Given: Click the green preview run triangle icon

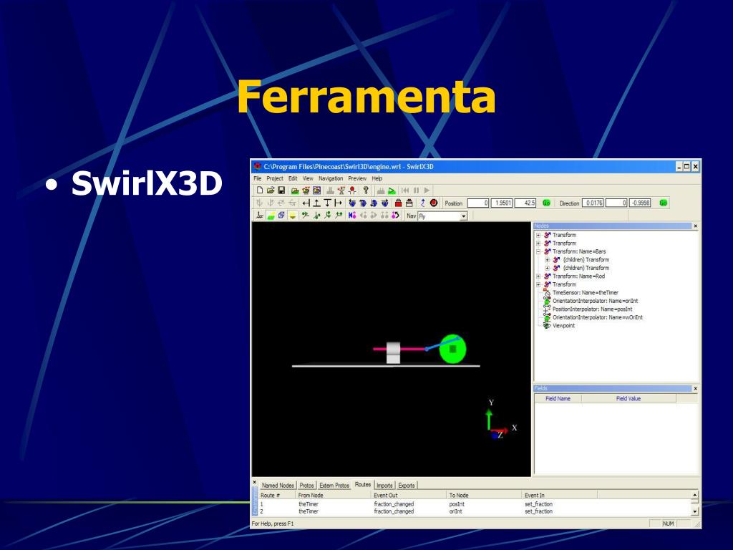Looking at the screenshot, I should click(x=392, y=190).
